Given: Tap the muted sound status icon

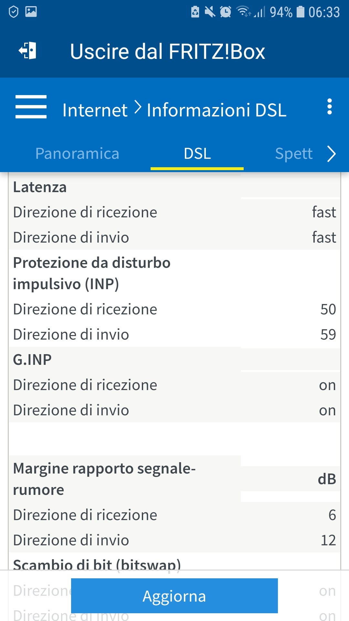Looking at the screenshot, I should point(210,12).
